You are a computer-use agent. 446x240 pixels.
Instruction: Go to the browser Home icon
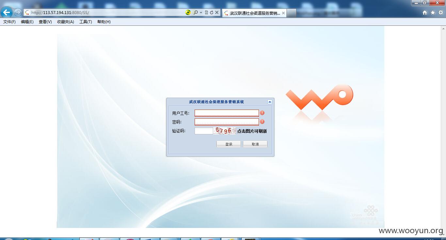pos(425,12)
